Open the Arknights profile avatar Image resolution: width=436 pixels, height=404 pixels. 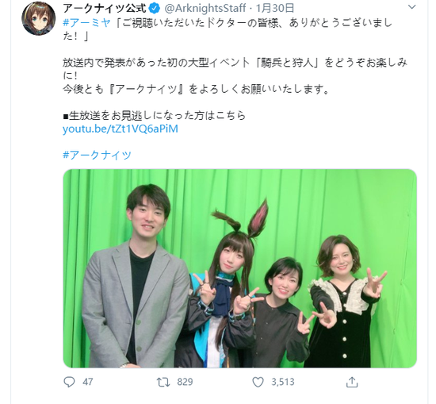point(39,18)
